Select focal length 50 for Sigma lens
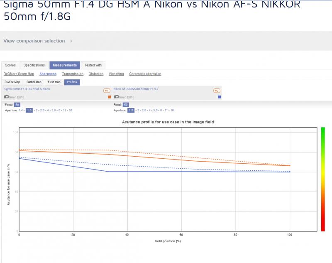This screenshot has width=332, height=263. tap(17, 105)
